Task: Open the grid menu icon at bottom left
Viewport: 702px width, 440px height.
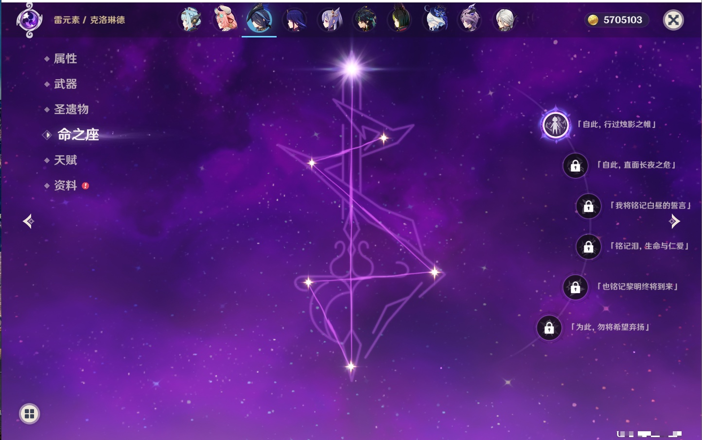Action: point(29,414)
